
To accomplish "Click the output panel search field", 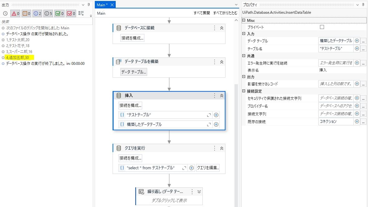I will 46,22.
